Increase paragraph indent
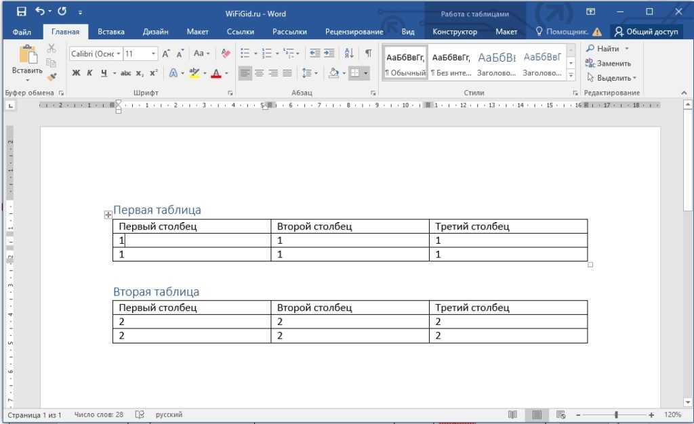 329,53
